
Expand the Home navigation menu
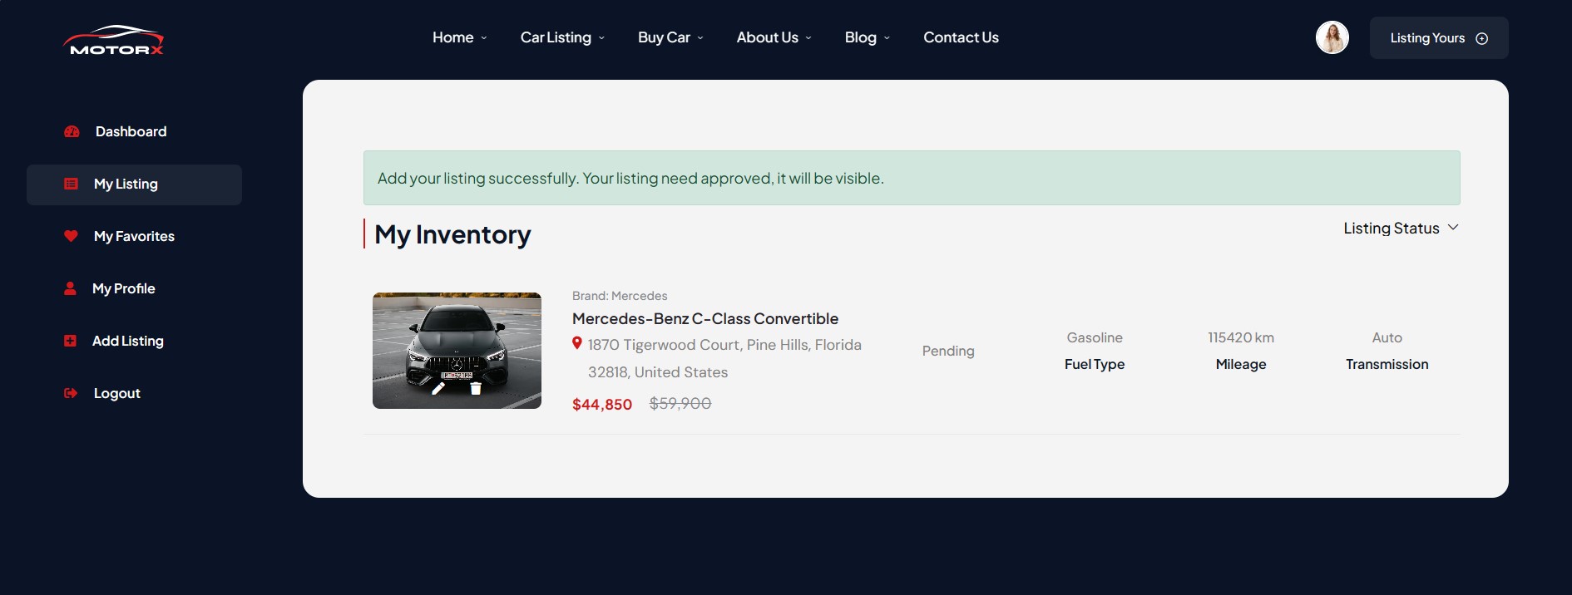460,37
